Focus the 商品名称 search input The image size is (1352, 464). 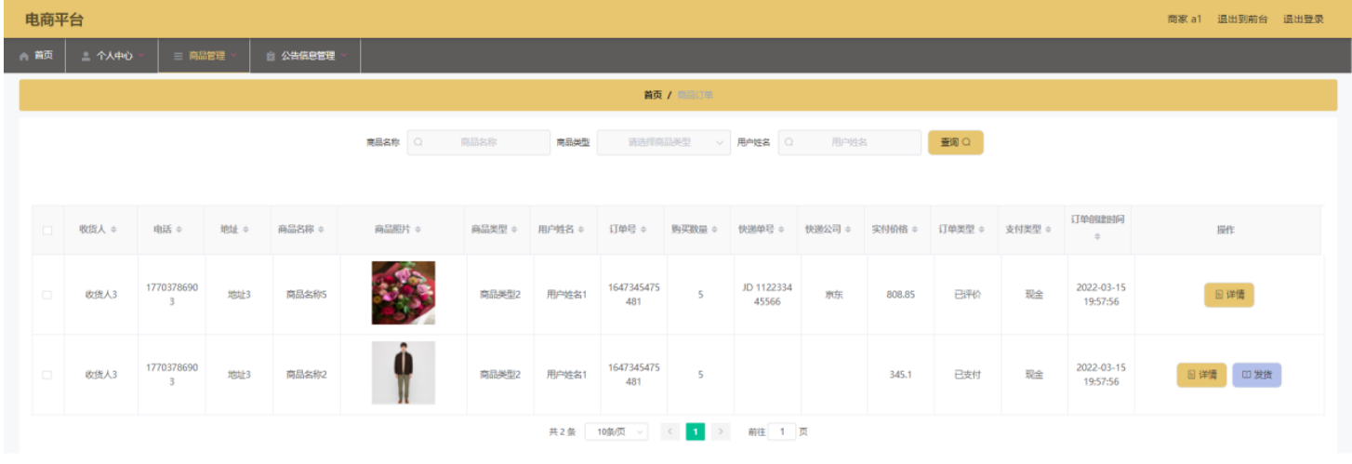479,142
